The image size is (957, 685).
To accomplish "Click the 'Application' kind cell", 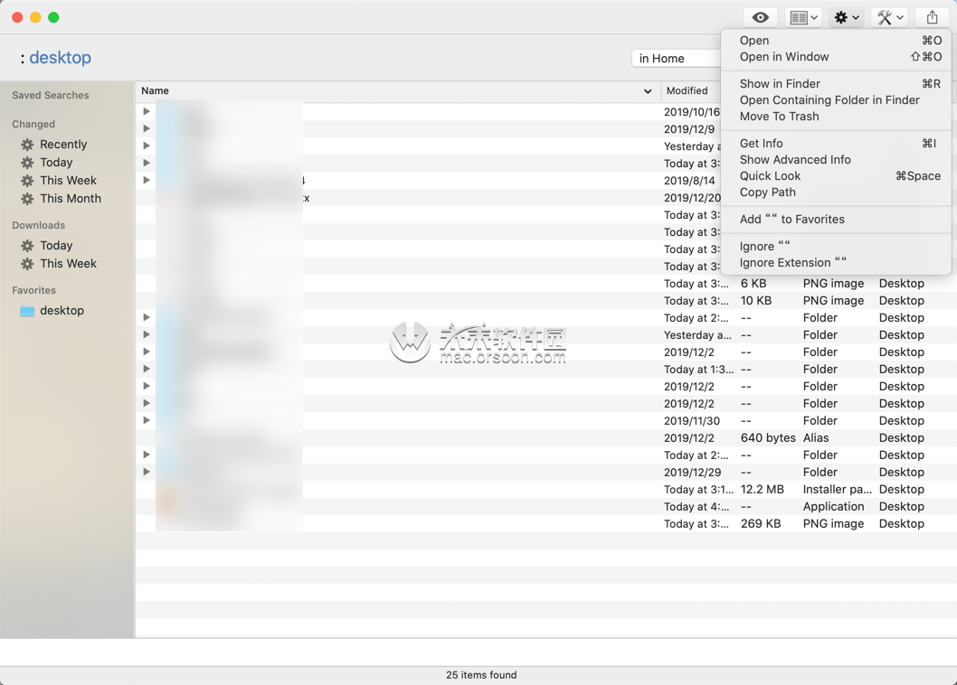I will tap(833, 506).
